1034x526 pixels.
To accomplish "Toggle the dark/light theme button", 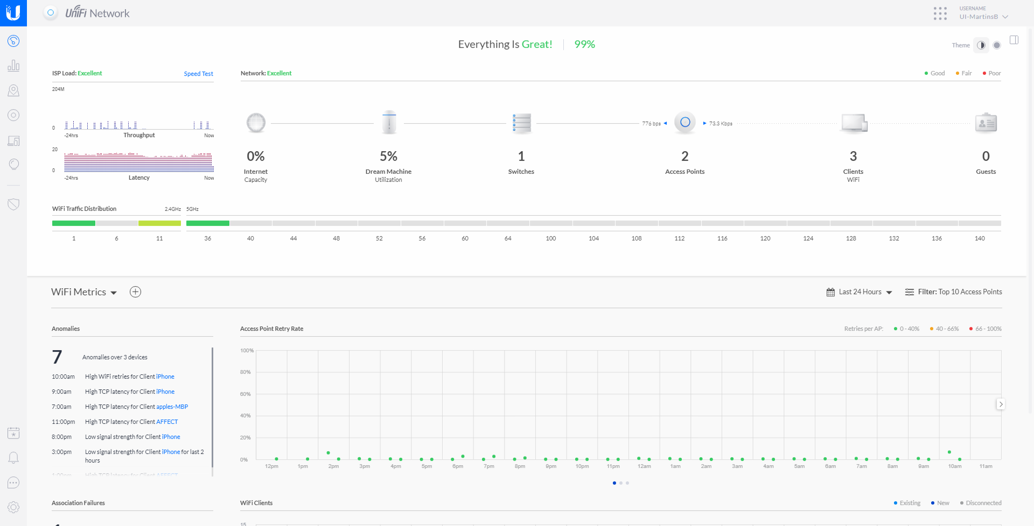I will (981, 45).
